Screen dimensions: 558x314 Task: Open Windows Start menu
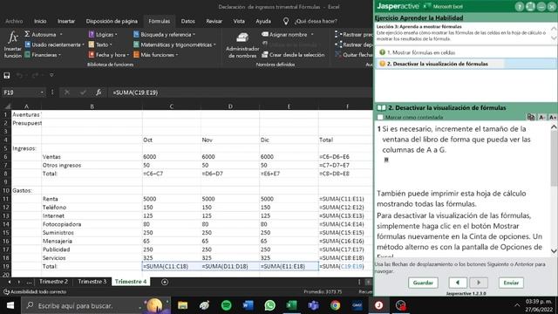point(10,305)
